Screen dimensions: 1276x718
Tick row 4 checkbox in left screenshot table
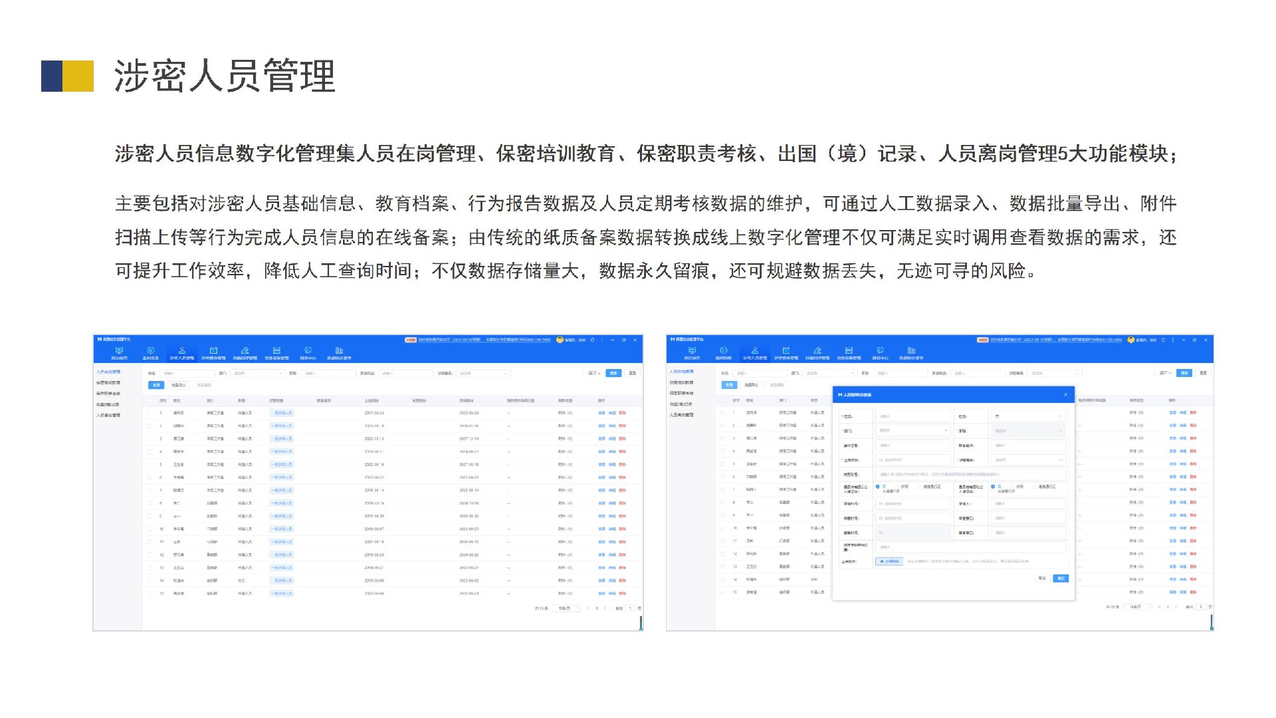[150, 451]
